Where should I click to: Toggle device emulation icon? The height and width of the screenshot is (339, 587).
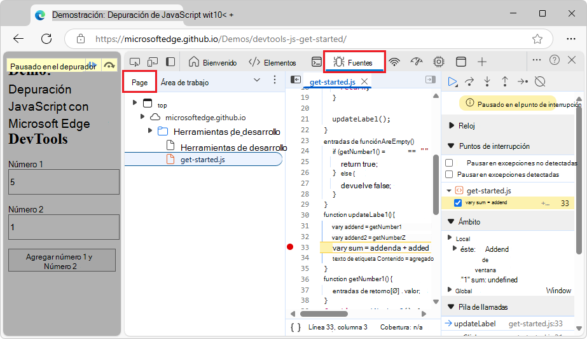(x=153, y=62)
